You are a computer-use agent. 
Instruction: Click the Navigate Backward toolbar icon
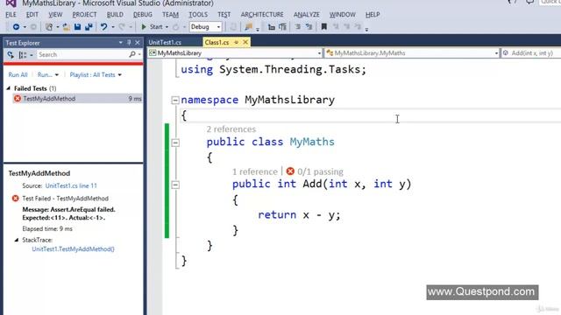tap(16, 27)
